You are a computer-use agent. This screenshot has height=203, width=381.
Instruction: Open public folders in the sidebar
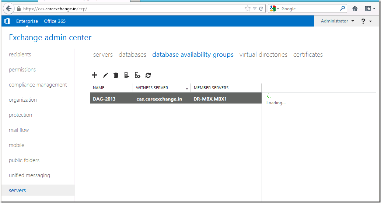point(24,160)
